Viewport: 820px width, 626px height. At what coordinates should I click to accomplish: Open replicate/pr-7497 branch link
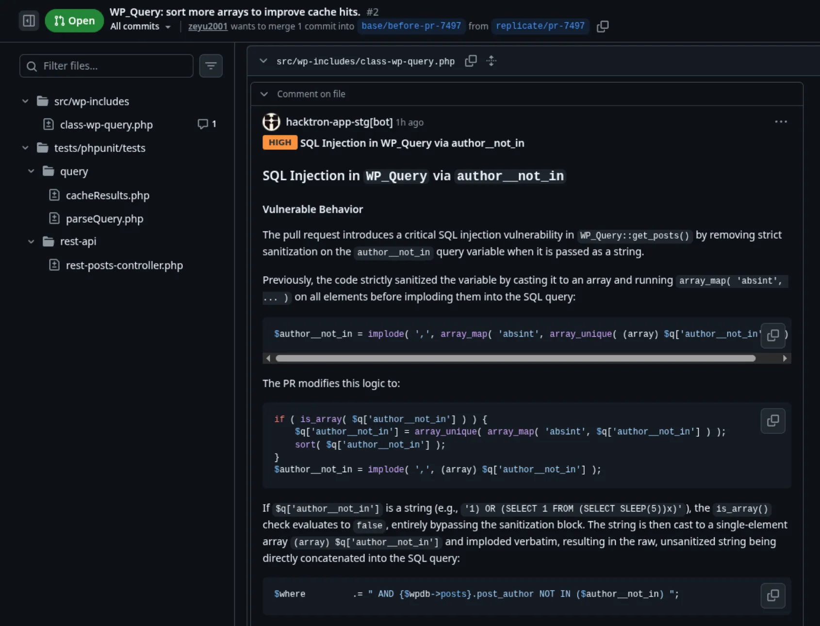click(540, 26)
